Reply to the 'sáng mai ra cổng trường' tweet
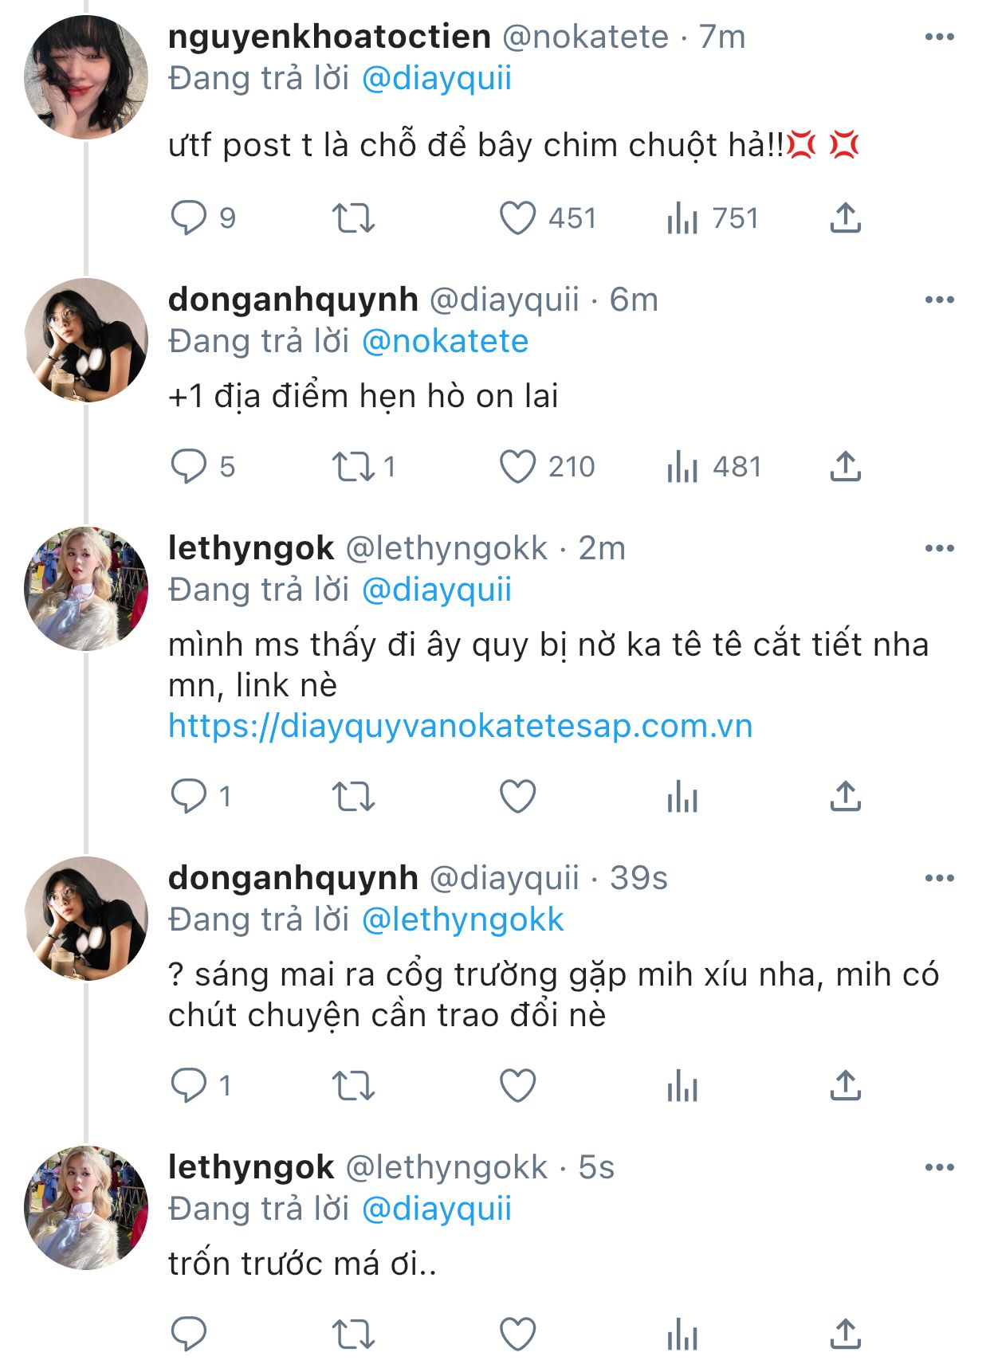The height and width of the screenshot is (1368, 990). click(x=189, y=1085)
